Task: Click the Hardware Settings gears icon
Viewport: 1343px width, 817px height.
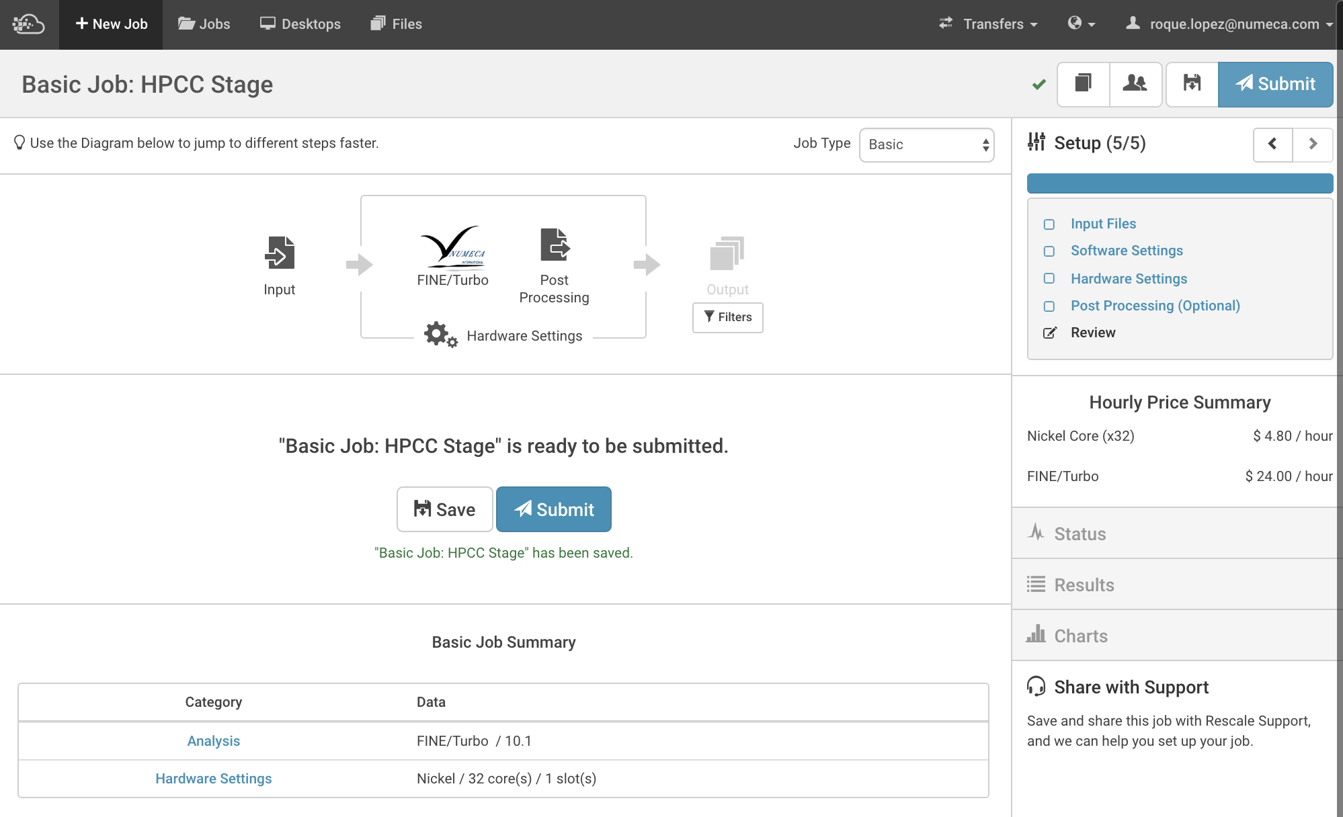Action: point(440,334)
